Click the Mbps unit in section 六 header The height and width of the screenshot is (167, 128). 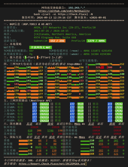(78, 124)
